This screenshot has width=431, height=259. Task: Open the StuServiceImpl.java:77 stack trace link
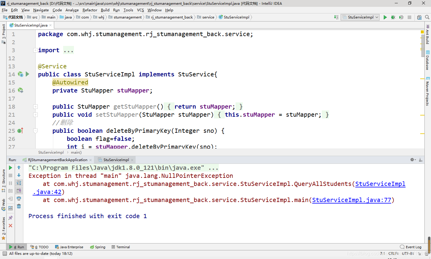pyautogui.click(x=352, y=200)
